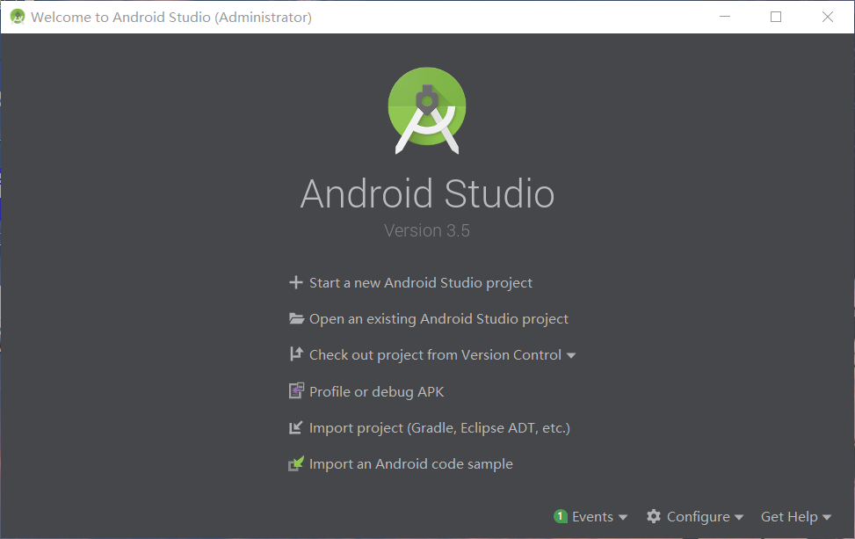This screenshot has height=539, width=855.
Task: Maximize the Welcome window
Action: (x=775, y=17)
